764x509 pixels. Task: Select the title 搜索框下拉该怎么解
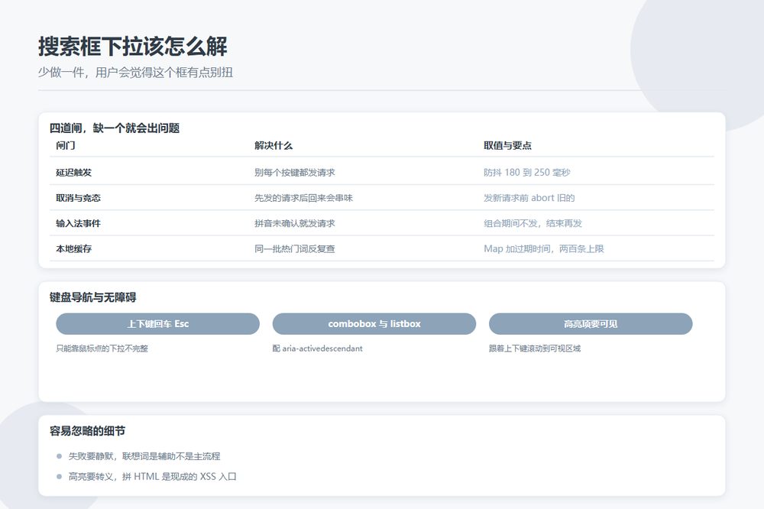coord(133,47)
